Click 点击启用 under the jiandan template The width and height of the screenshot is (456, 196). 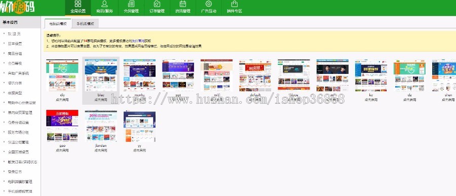(x=101, y=150)
